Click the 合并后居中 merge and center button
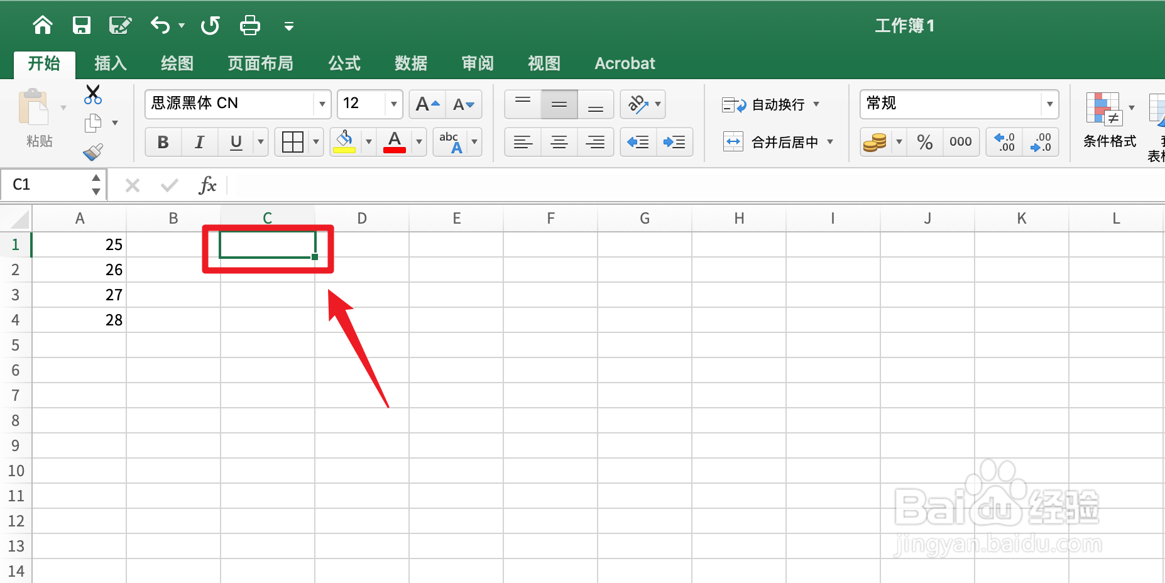 (x=770, y=142)
